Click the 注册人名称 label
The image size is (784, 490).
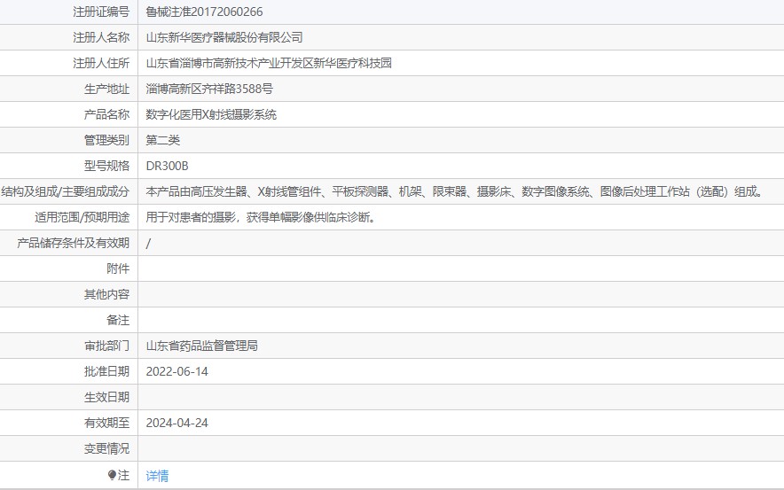(x=101, y=37)
